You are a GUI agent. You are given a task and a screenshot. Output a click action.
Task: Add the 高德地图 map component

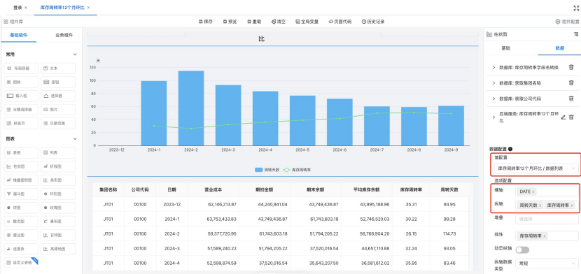pos(58,248)
